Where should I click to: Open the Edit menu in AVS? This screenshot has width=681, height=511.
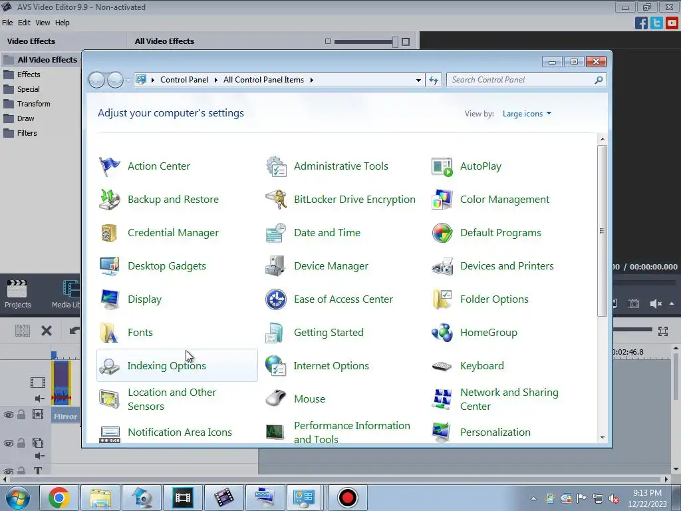point(24,23)
